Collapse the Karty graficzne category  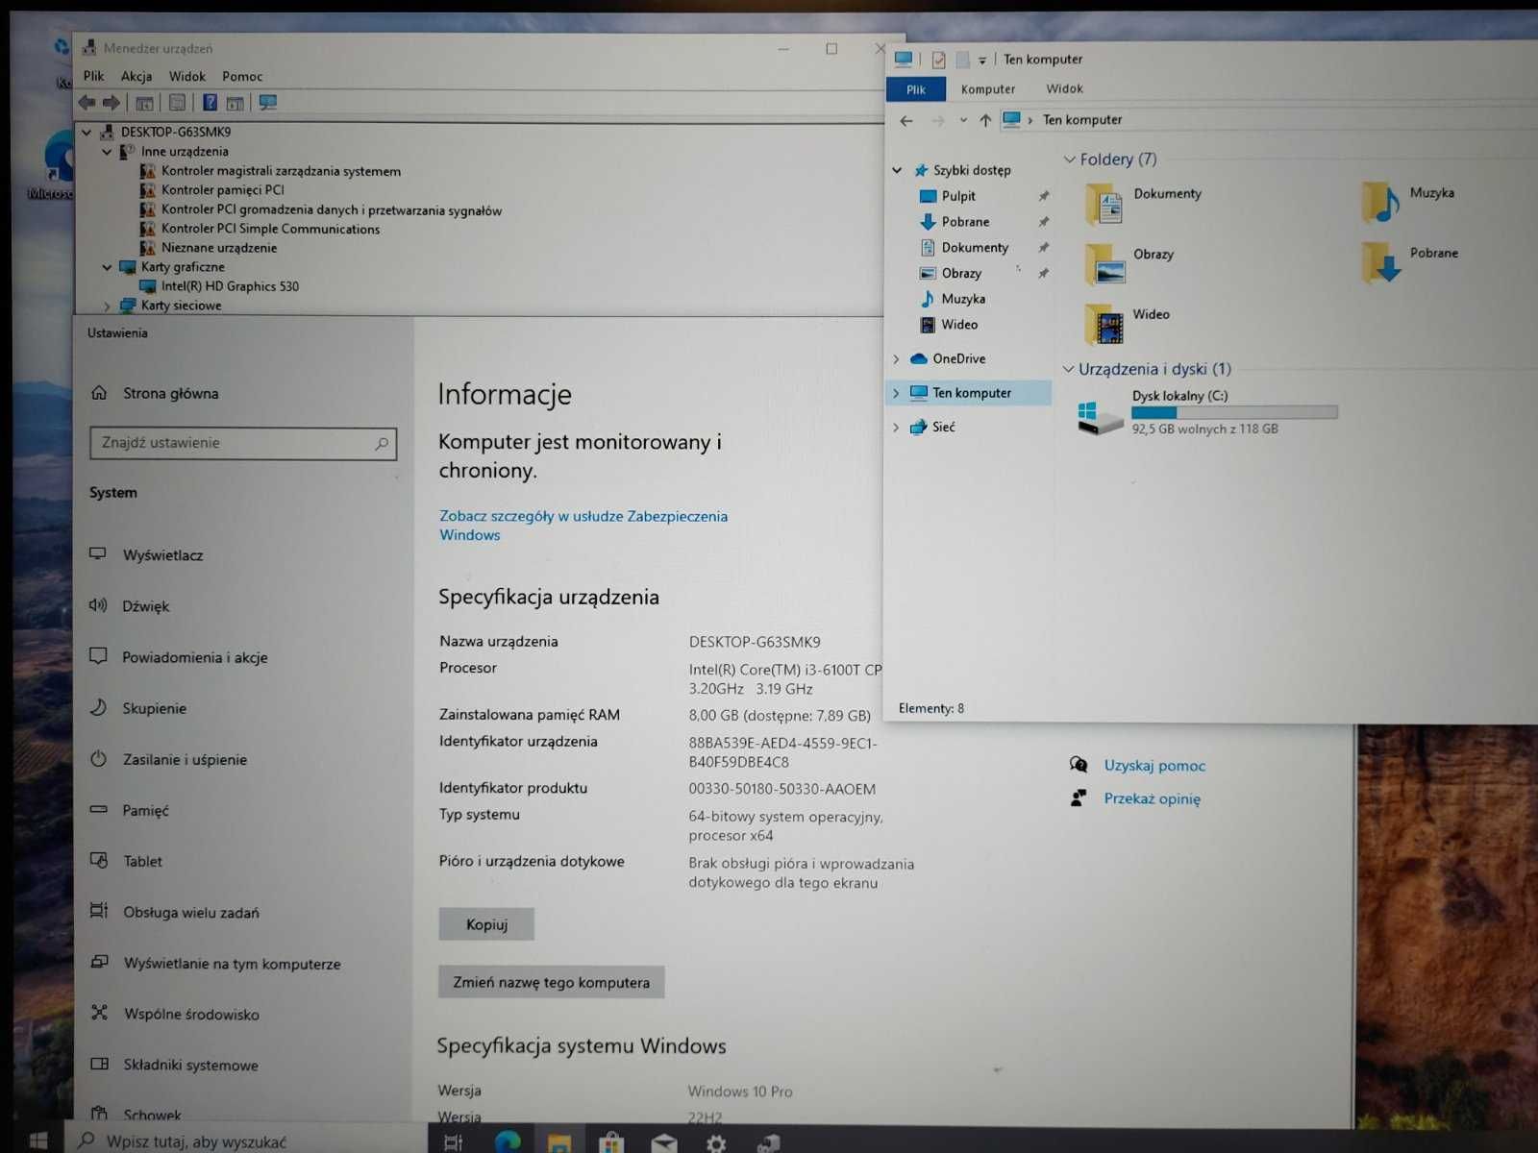pyautogui.click(x=107, y=267)
